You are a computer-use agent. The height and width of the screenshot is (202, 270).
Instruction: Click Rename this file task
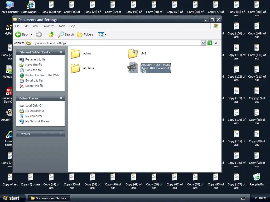(x=35, y=59)
